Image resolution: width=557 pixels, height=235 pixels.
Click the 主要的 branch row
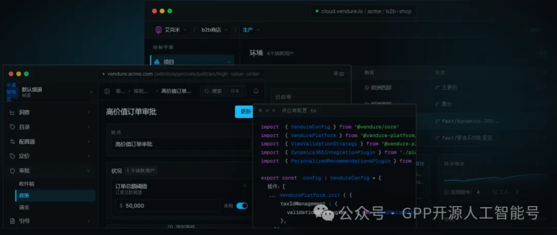[446, 88]
